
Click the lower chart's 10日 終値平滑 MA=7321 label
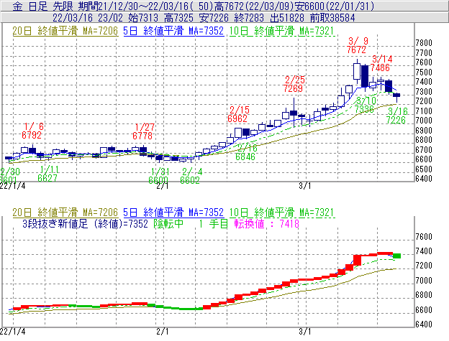click(x=281, y=212)
